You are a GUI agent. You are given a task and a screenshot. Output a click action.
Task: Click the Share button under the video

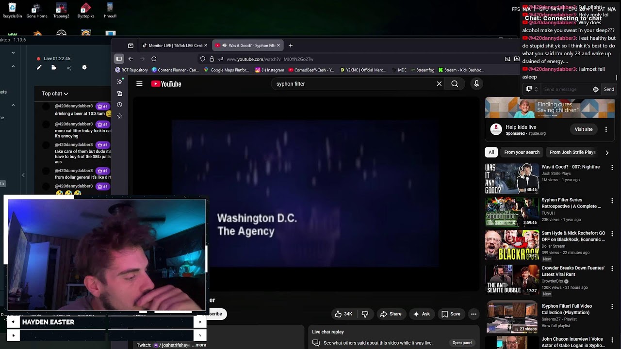[391, 314]
